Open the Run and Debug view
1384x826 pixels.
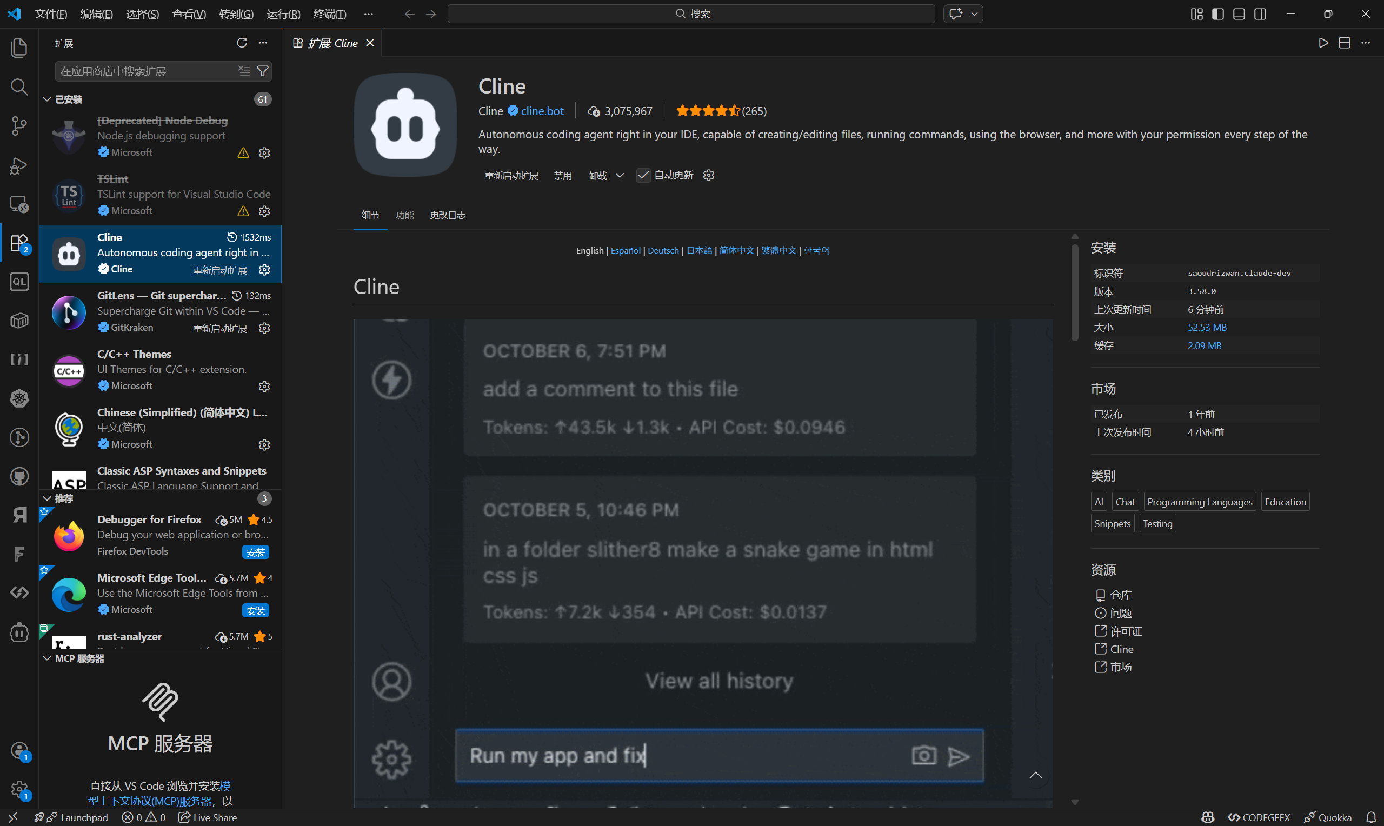click(x=19, y=165)
